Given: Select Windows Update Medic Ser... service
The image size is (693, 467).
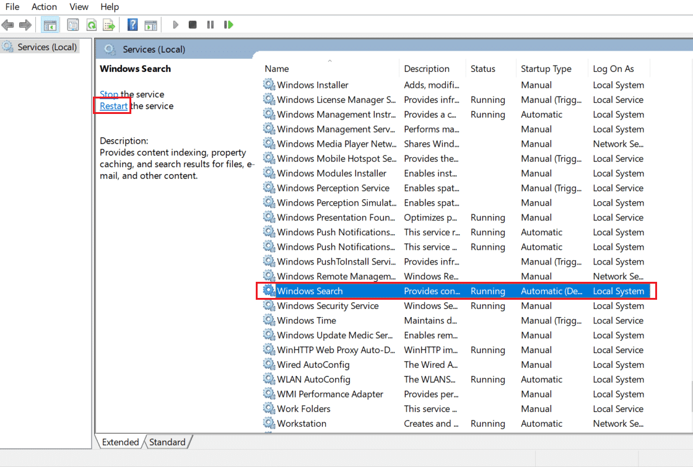Looking at the screenshot, I should [334, 335].
